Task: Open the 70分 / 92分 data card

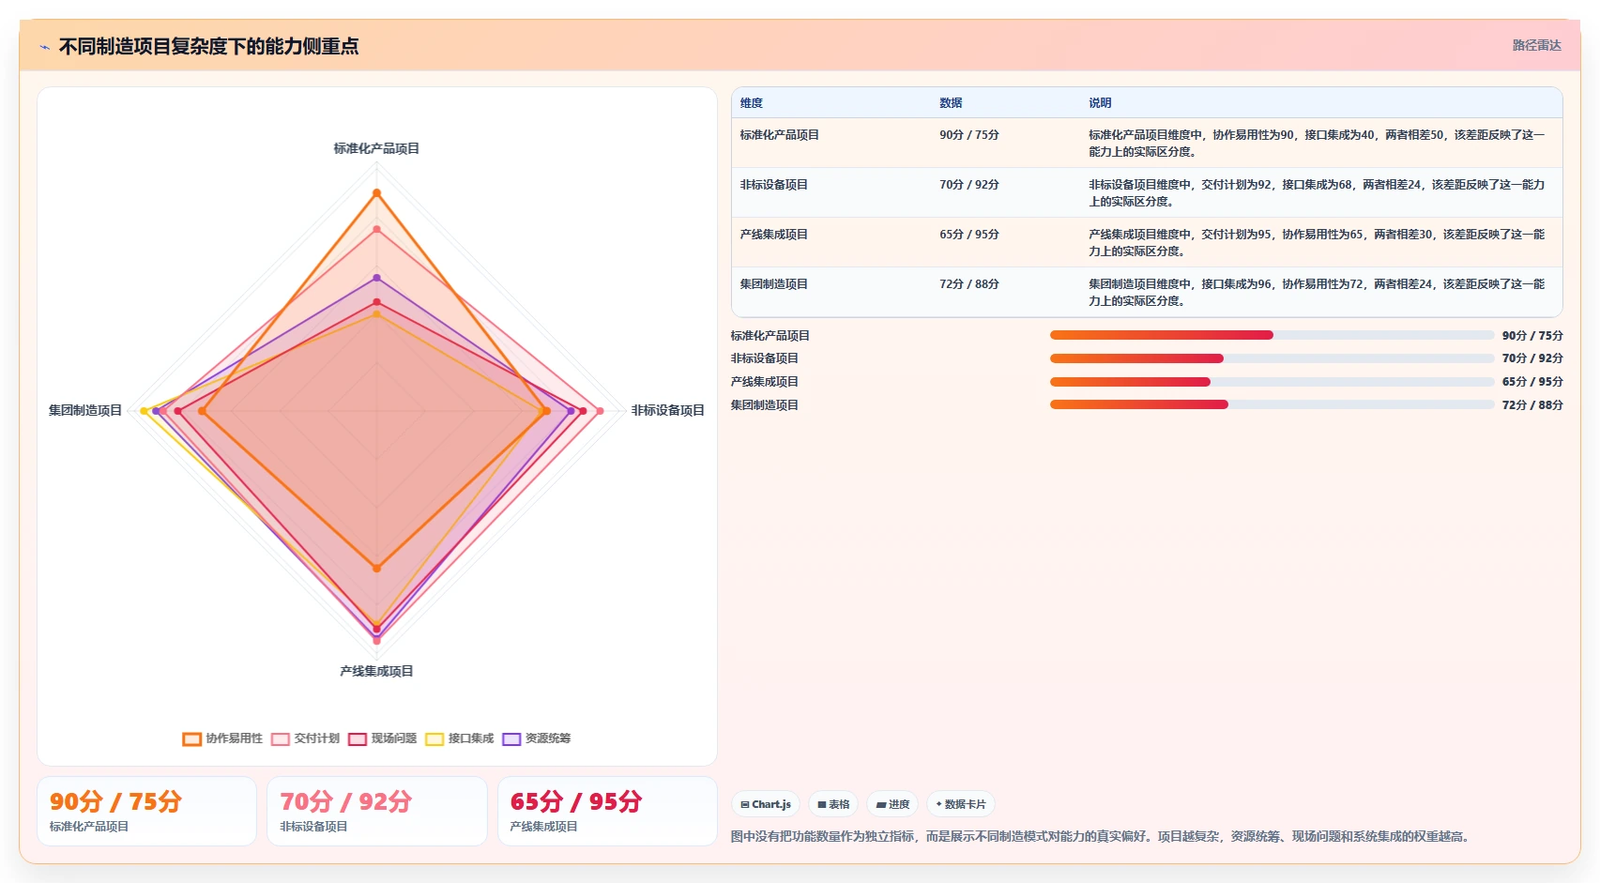Action: [x=377, y=811]
